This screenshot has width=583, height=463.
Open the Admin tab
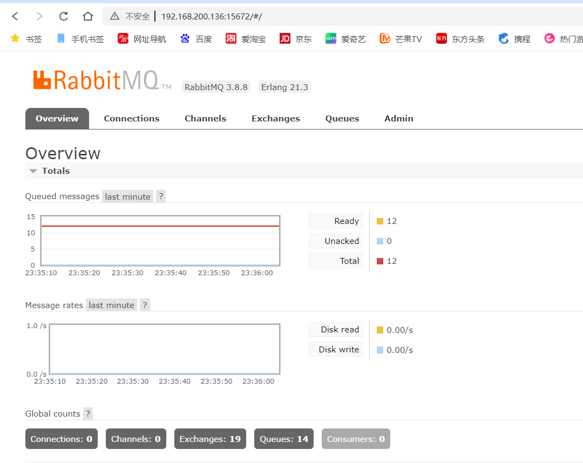point(398,119)
